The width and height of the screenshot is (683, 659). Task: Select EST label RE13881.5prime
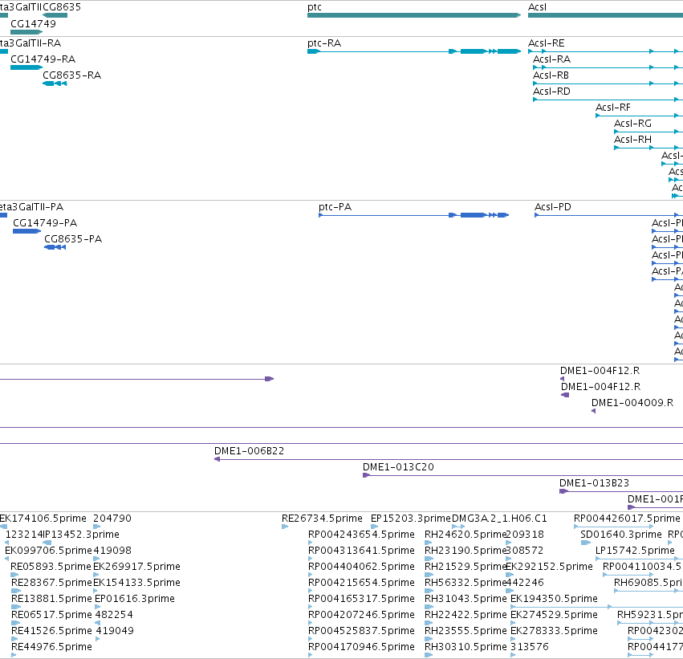click(51, 600)
